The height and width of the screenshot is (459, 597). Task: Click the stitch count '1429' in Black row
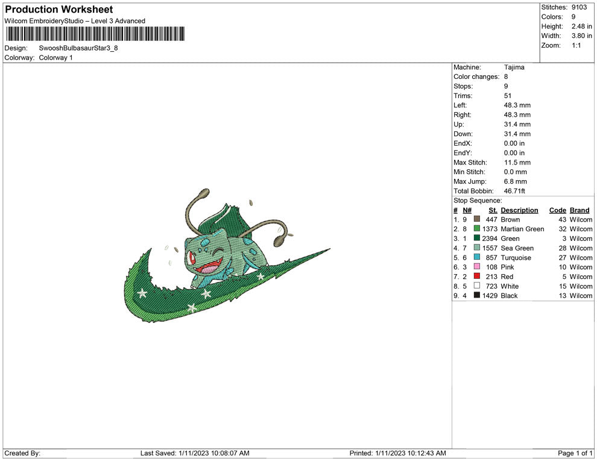490,296
